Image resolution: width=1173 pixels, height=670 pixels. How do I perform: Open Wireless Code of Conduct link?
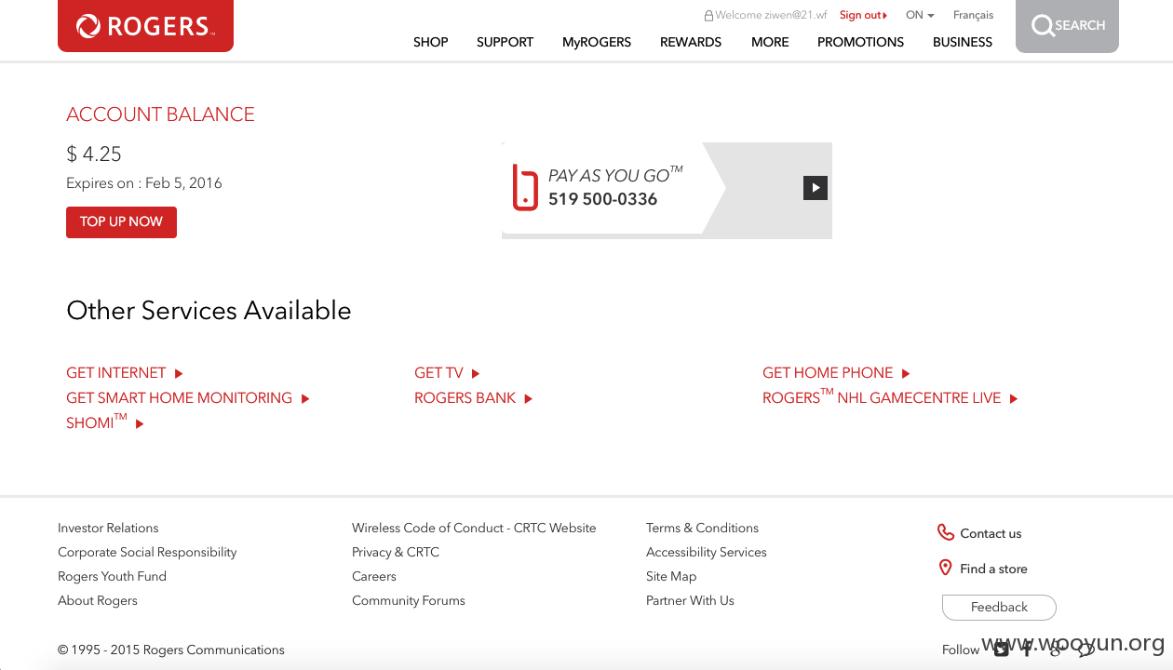[x=474, y=528]
